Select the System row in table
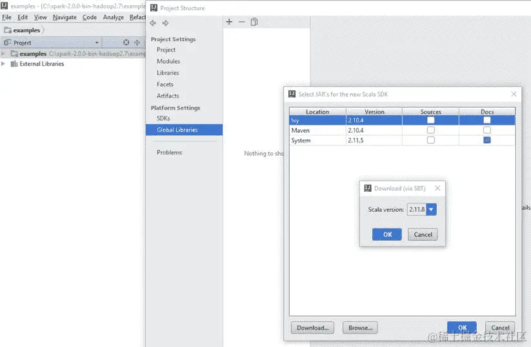This screenshot has width=531, height=347. [x=403, y=140]
